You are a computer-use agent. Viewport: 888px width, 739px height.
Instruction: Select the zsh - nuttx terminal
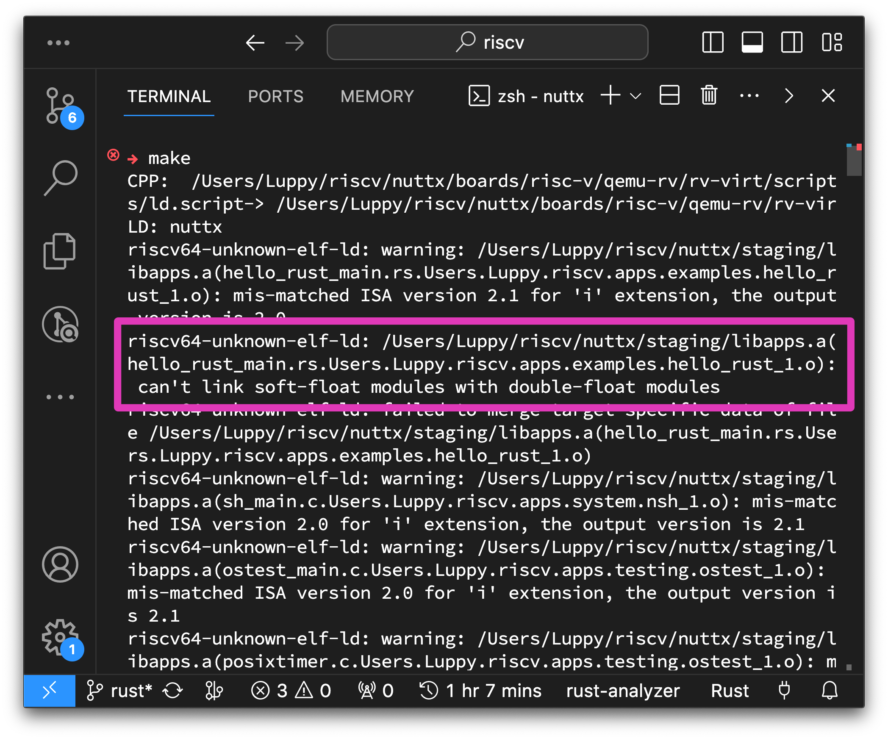click(526, 96)
